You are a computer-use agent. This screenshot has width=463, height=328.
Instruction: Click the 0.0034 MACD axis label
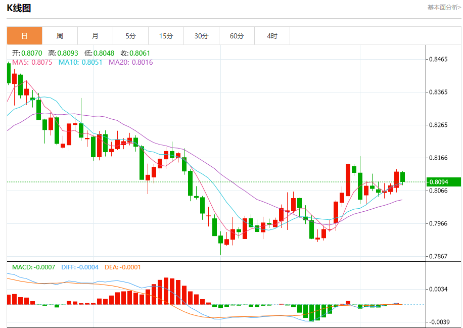pyautogui.click(x=438, y=289)
